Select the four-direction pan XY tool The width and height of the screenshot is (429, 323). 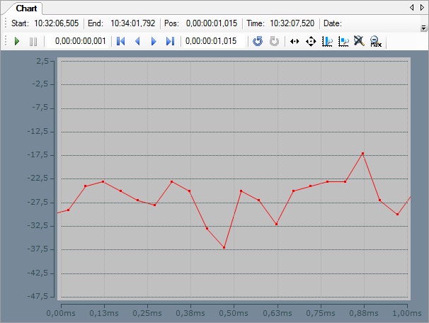[x=311, y=41]
